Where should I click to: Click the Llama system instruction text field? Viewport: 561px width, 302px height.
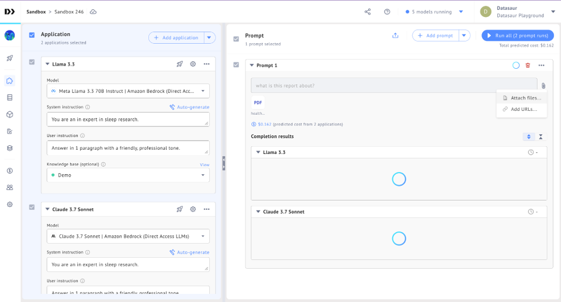[x=128, y=120]
